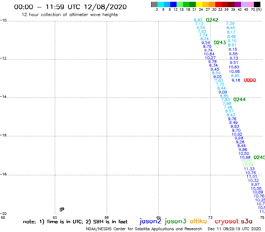
Task: Click the s3a satellite legend label
Action: [246, 221]
